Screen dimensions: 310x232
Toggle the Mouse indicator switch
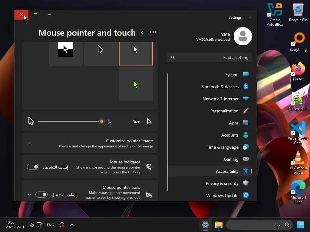pyautogui.click(x=33, y=167)
